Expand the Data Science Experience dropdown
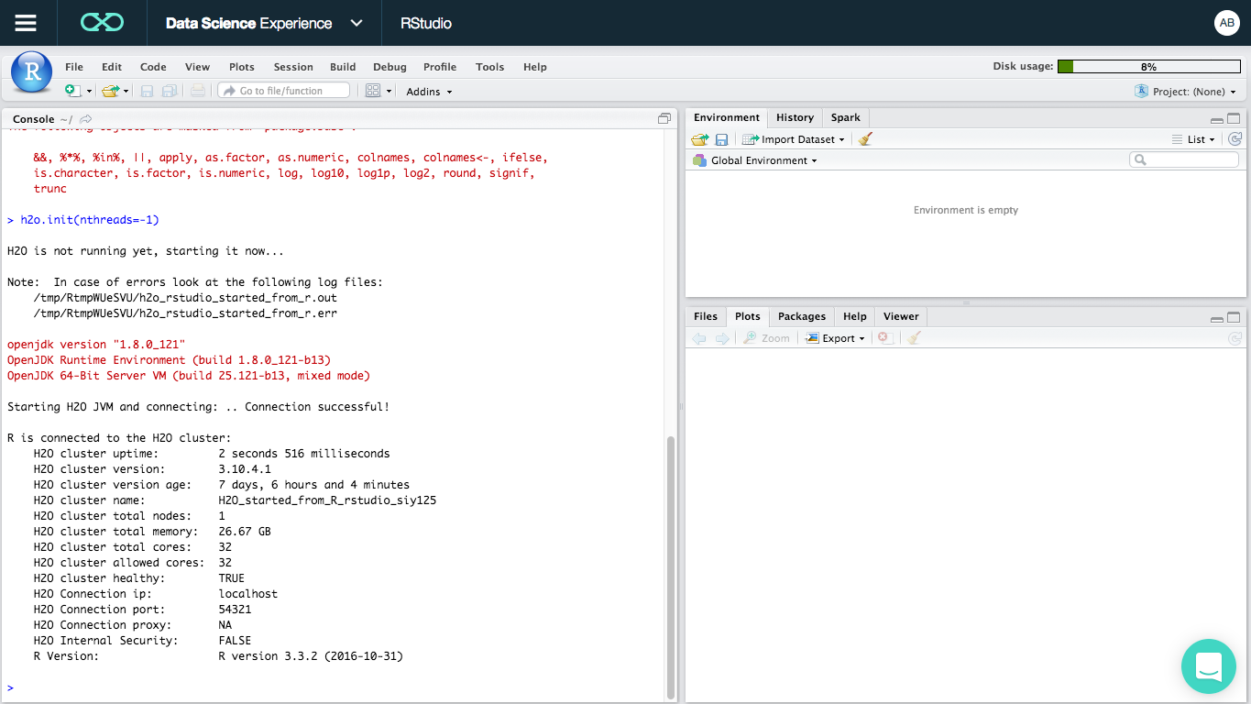Image resolution: width=1251 pixels, height=704 pixels. 357,23
